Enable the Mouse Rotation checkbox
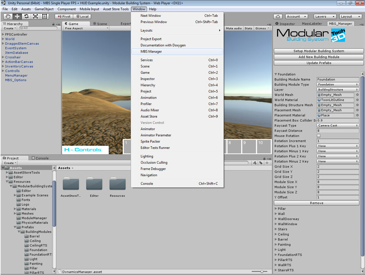Image resolution: width=365 pixels, height=275 pixels. click(319, 136)
